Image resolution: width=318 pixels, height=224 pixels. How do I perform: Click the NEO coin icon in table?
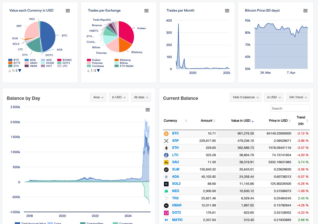pyautogui.click(x=166, y=191)
